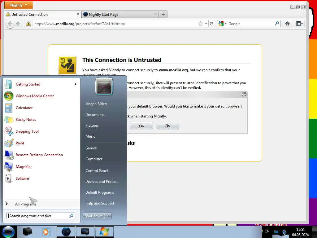Click the back navigation arrow
317x238 pixels.
point(10,24)
